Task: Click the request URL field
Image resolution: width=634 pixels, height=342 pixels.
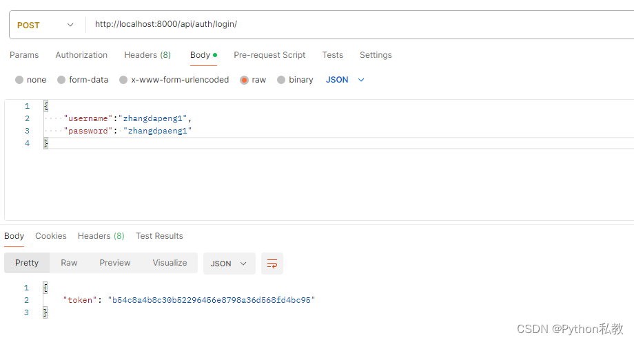Action: click(360, 24)
